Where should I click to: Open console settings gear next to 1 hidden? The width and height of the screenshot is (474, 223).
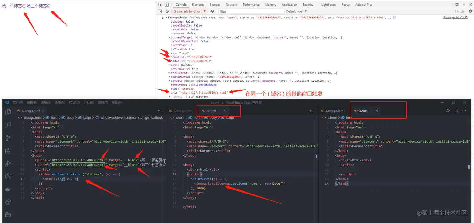[x=470, y=11]
